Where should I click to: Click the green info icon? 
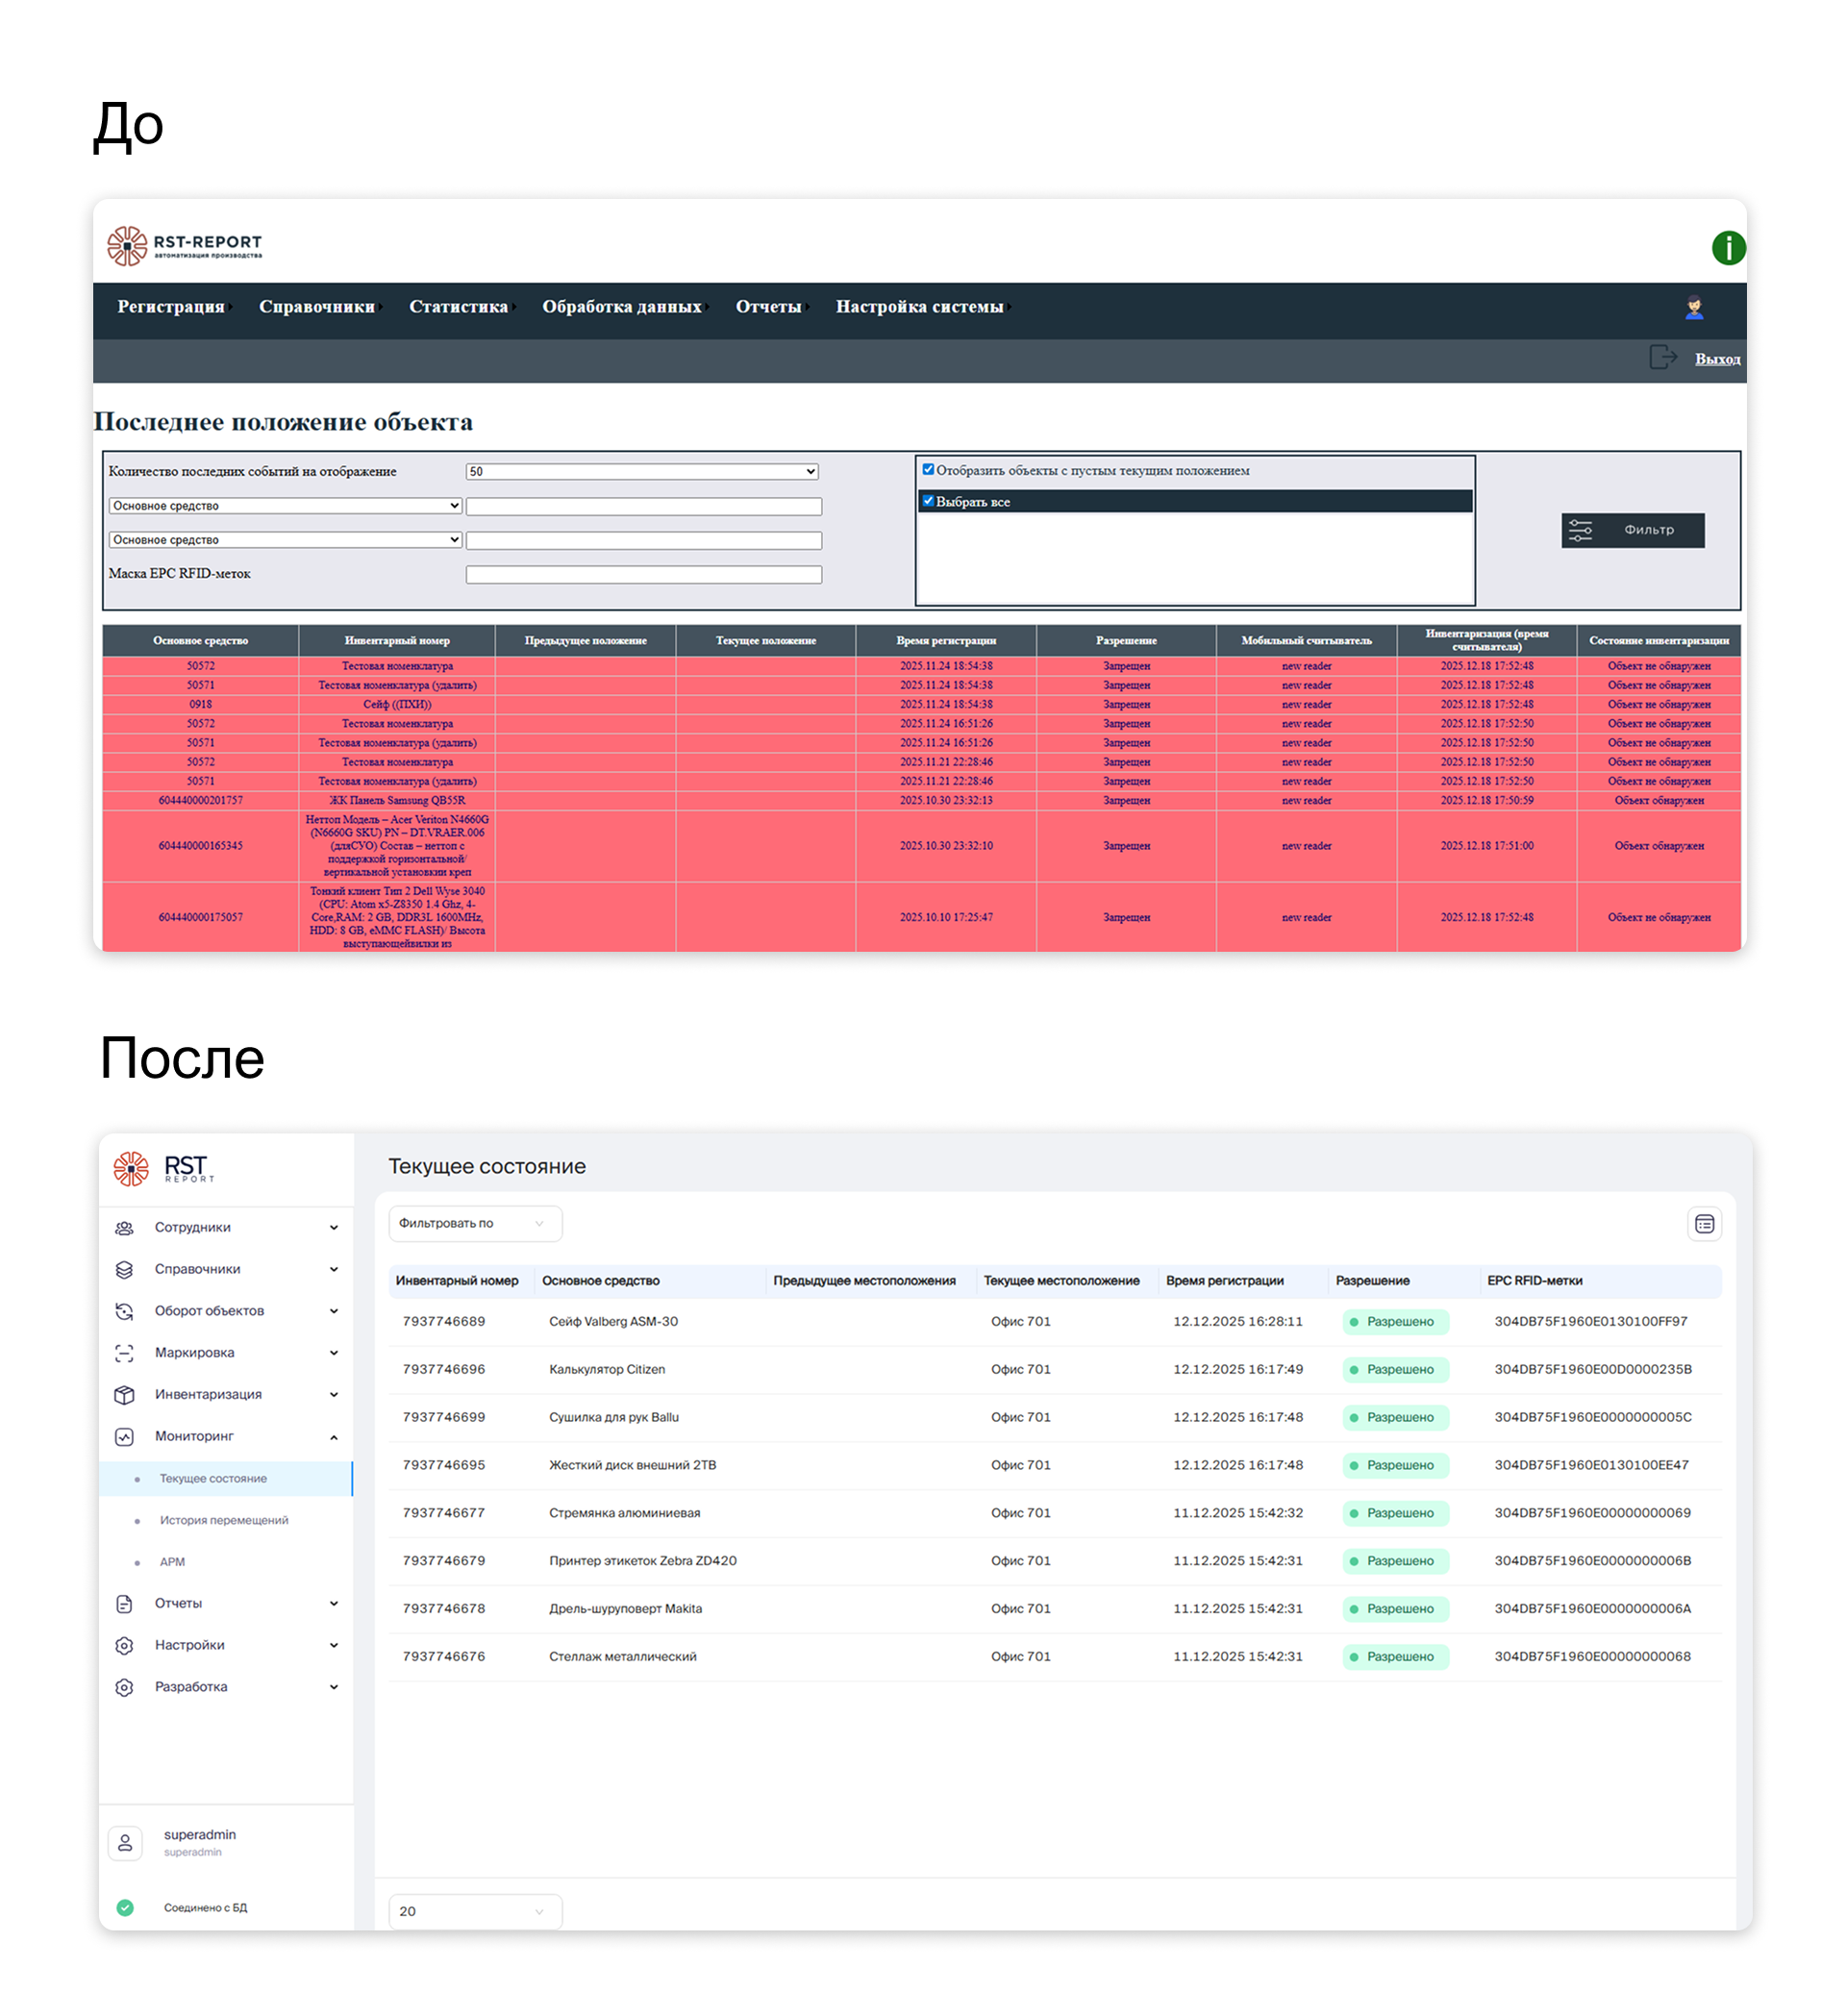coord(1727,248)
